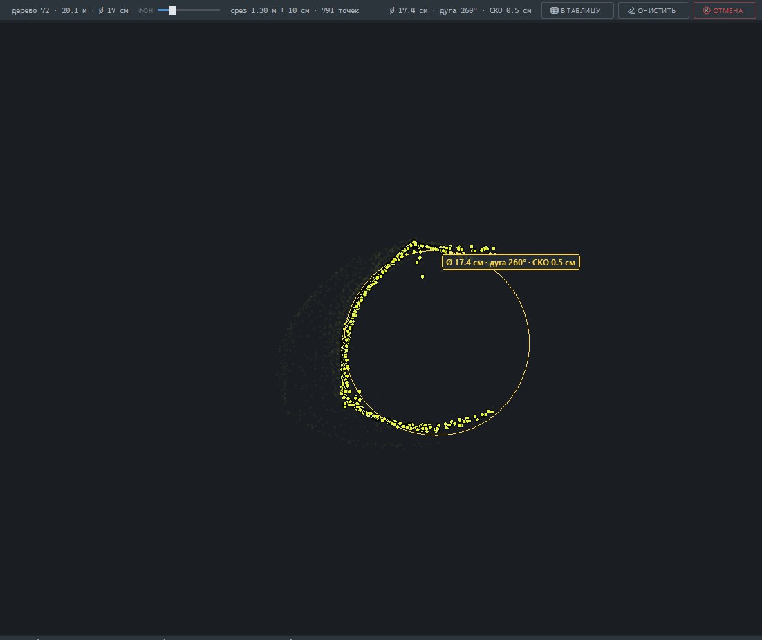Click the top toolbar 'Ø 17.4 см · дуга 260°' readout

(x=461, y=10)
